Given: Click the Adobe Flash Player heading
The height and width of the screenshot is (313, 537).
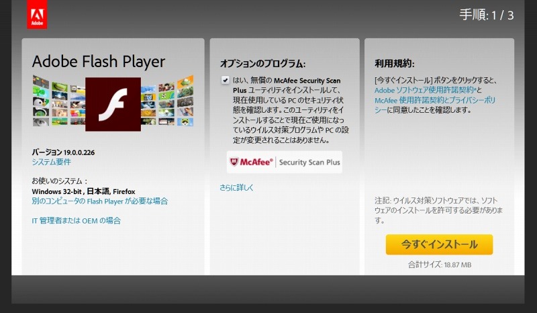Looking at the screenshot, I should coord(99,62).
